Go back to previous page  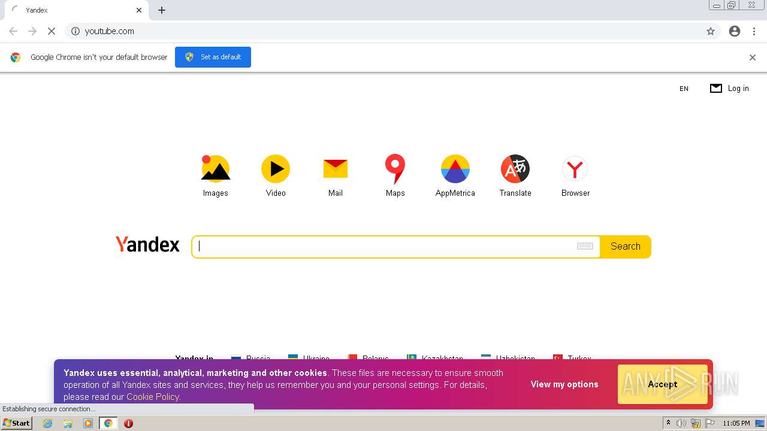point(13,31)
